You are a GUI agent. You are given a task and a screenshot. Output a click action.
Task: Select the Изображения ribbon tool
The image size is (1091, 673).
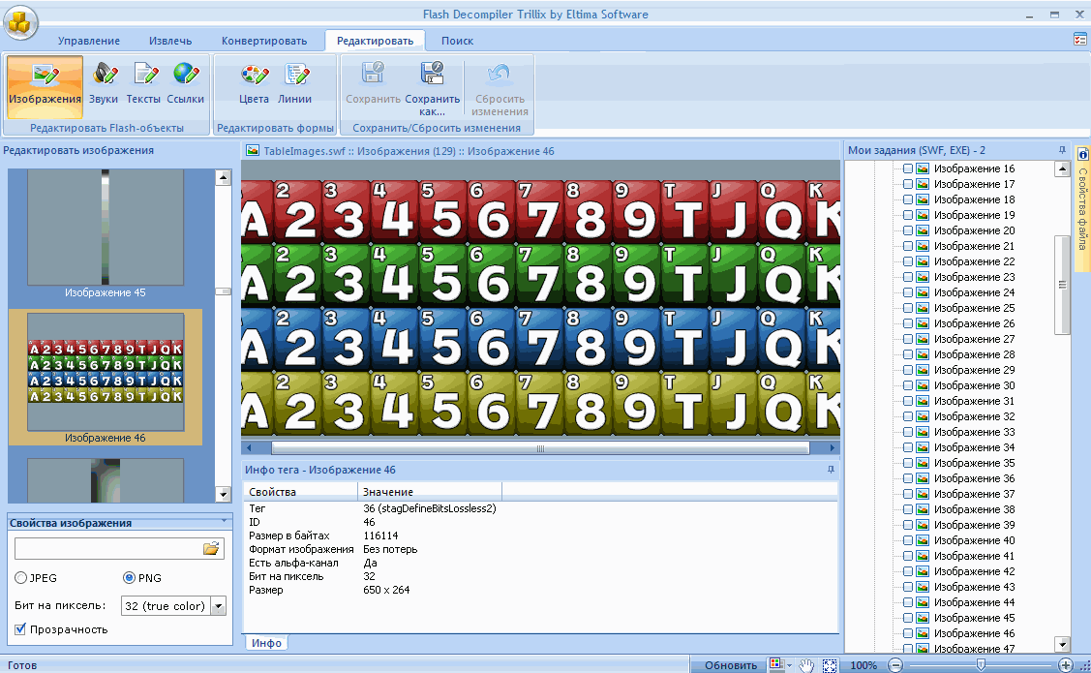click(x=45, y=83)
